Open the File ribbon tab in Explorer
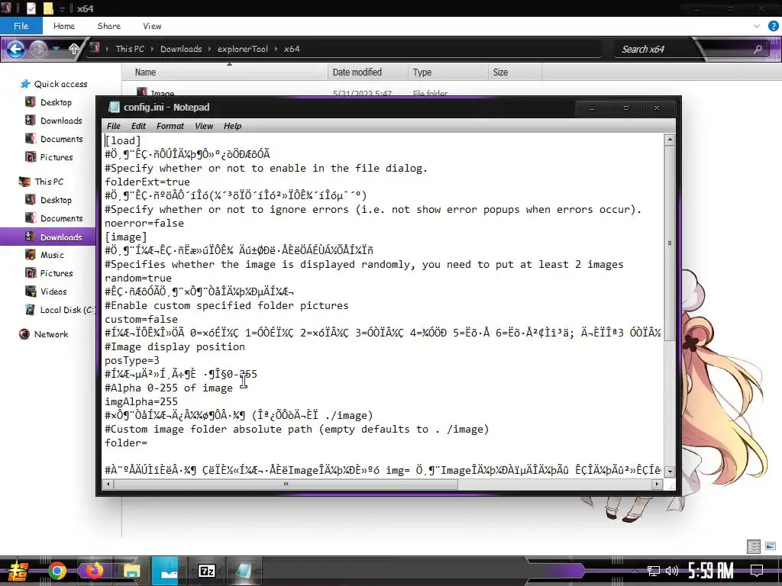 click(x=21, y=26)
